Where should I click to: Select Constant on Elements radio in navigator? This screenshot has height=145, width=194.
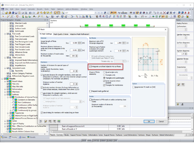pos(14,100)
